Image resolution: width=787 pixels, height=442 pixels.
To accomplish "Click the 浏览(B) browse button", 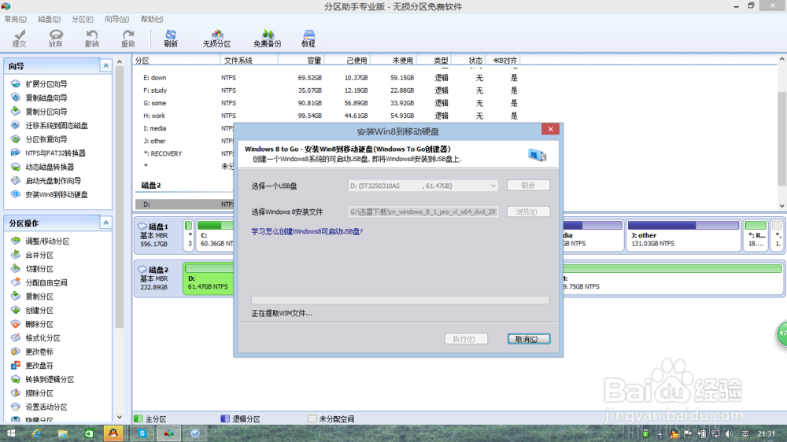I will pos(528,212).
